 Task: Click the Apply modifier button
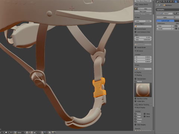pyautogui.click(x=165, y=17)
